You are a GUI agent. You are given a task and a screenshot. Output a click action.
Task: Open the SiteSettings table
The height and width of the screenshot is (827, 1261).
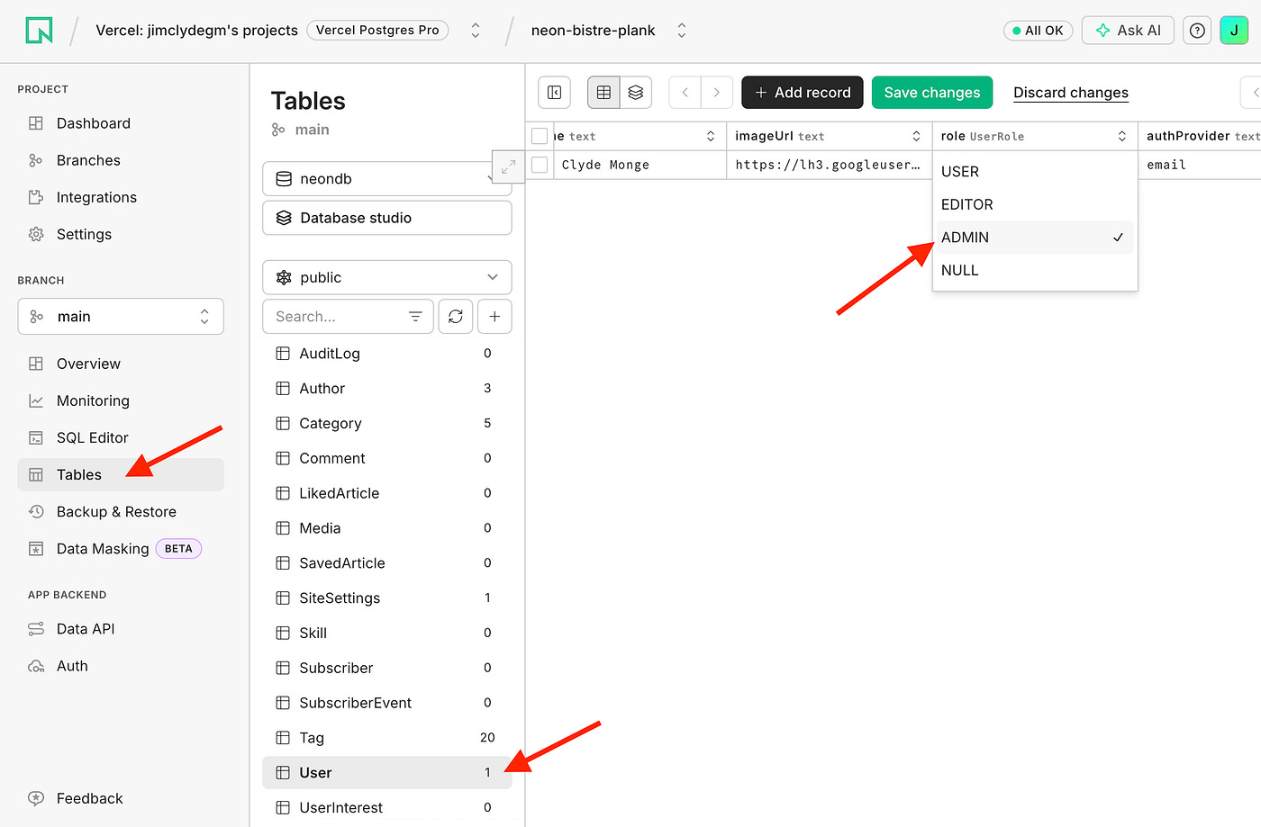coord(387,598)
